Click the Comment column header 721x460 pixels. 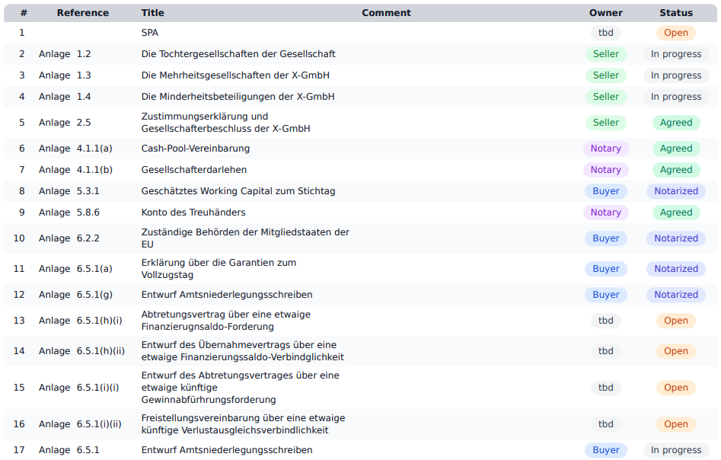pyautogui.click(x=386, y=13)
